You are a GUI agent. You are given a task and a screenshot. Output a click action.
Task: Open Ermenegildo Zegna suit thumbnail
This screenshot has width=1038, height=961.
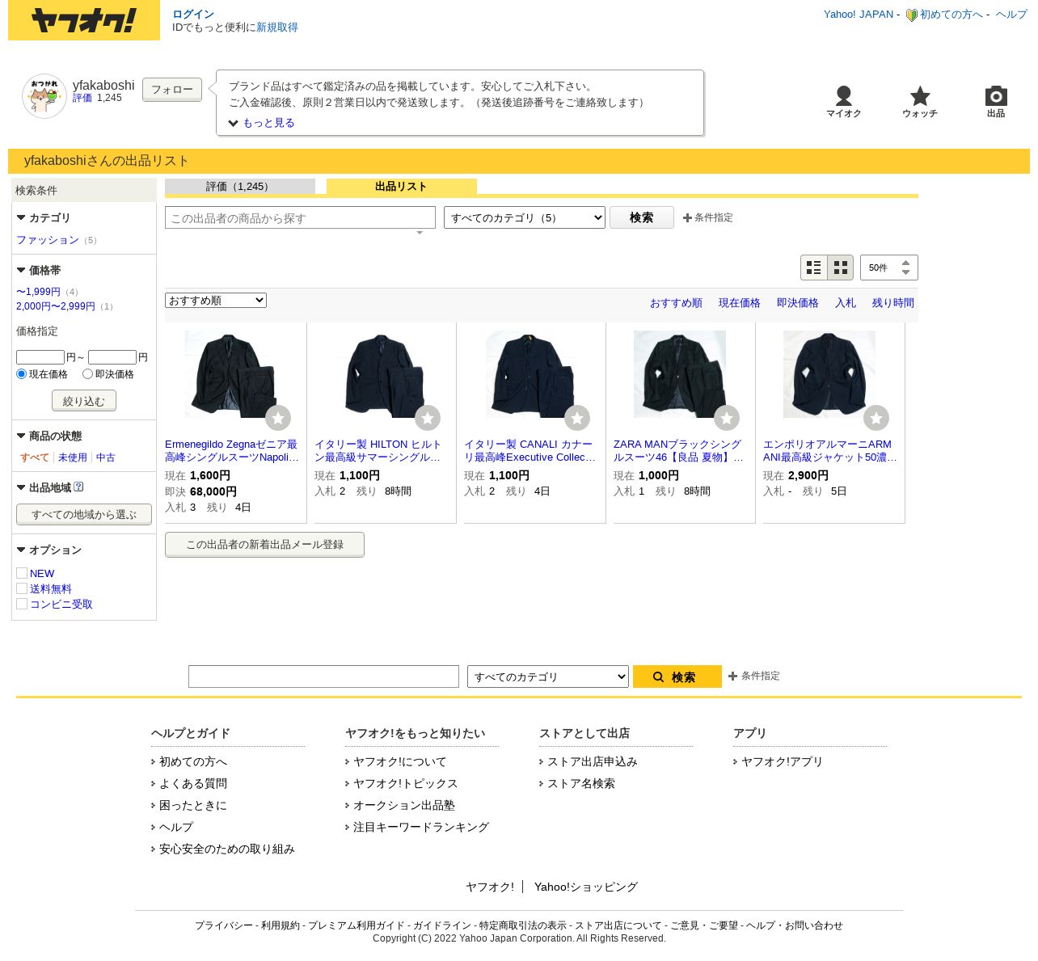(231, 374)
